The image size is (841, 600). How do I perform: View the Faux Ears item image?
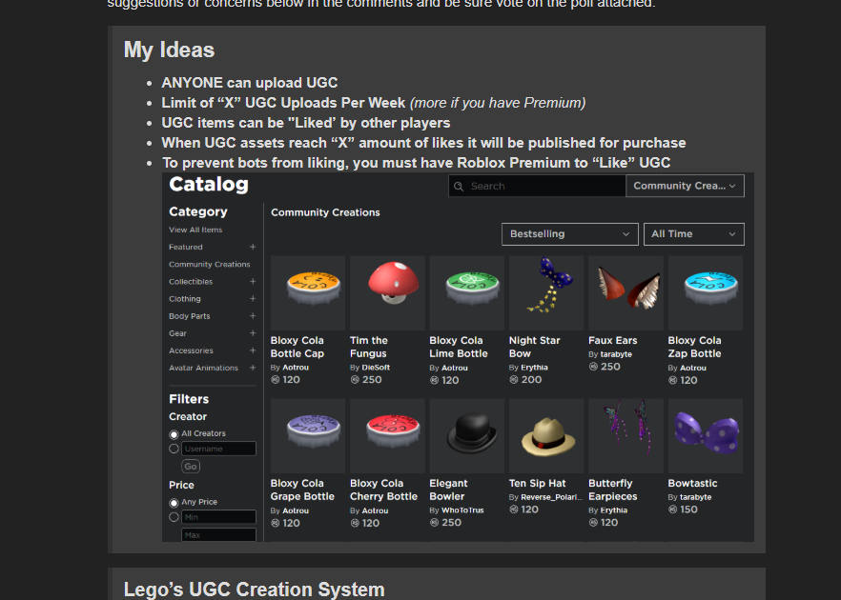pos(626,293)
